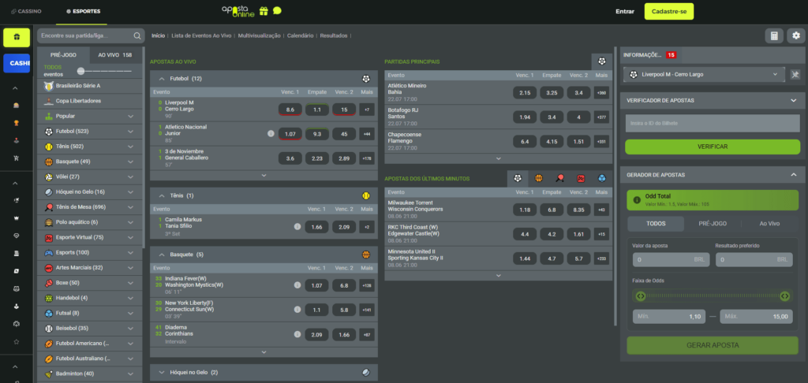Select TODOS in bet generator
The image size is (808, 383).
pos(656,224)
